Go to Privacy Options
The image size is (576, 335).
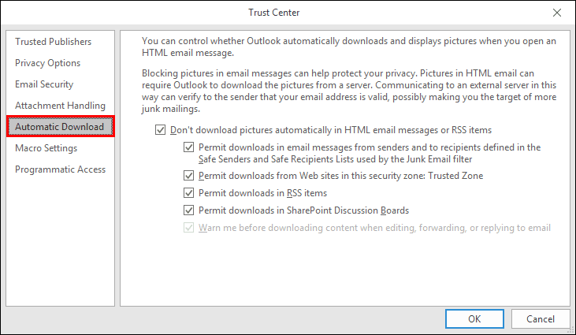coord(47,63)
